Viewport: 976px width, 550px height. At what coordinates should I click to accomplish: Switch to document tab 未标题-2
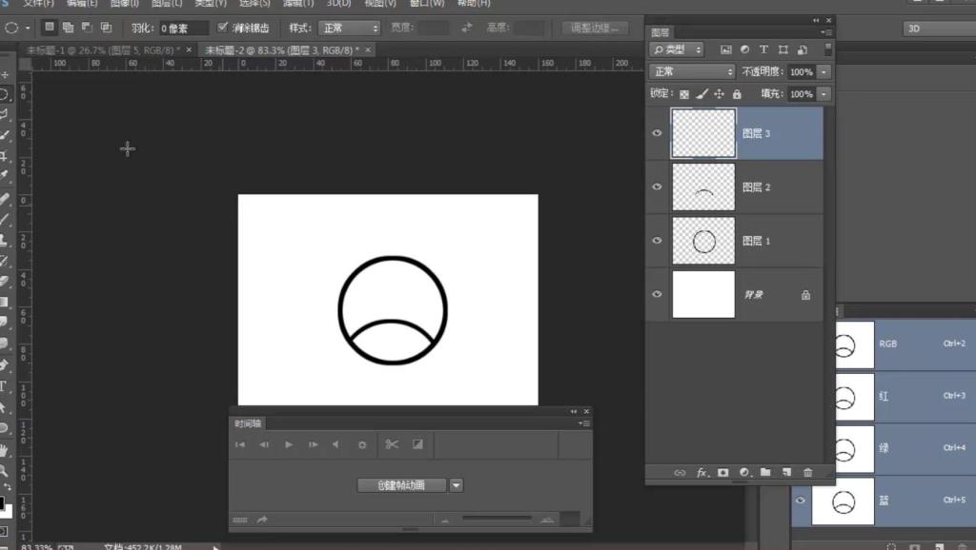tap(282, 49)
